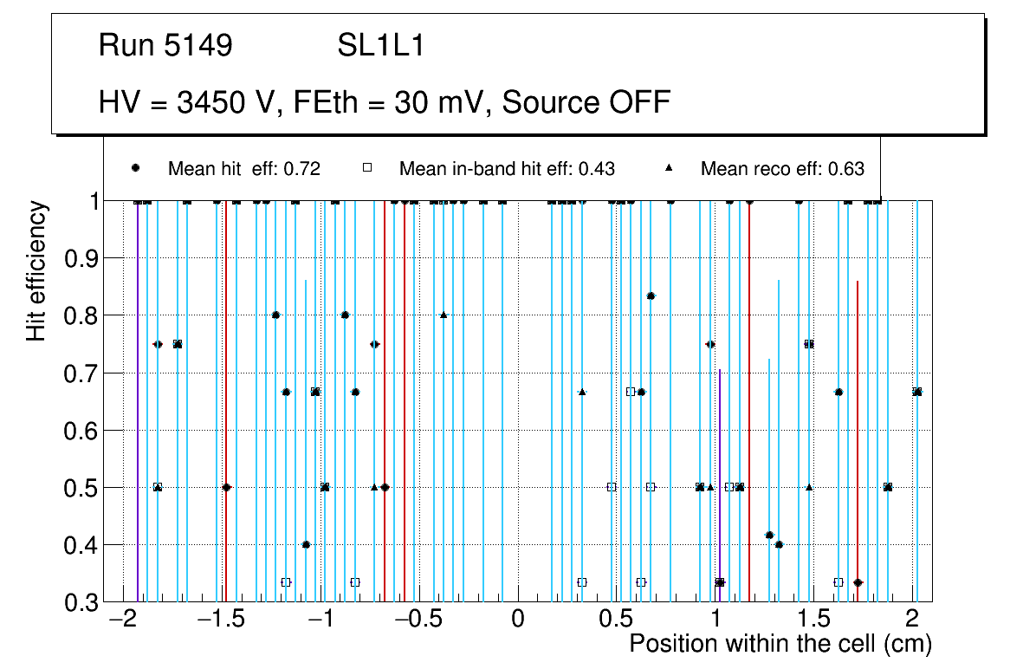This screenshot has height=669, width=1036.
Task: Click the 0.3 y-axis tick label
Action: coord(81,602)
